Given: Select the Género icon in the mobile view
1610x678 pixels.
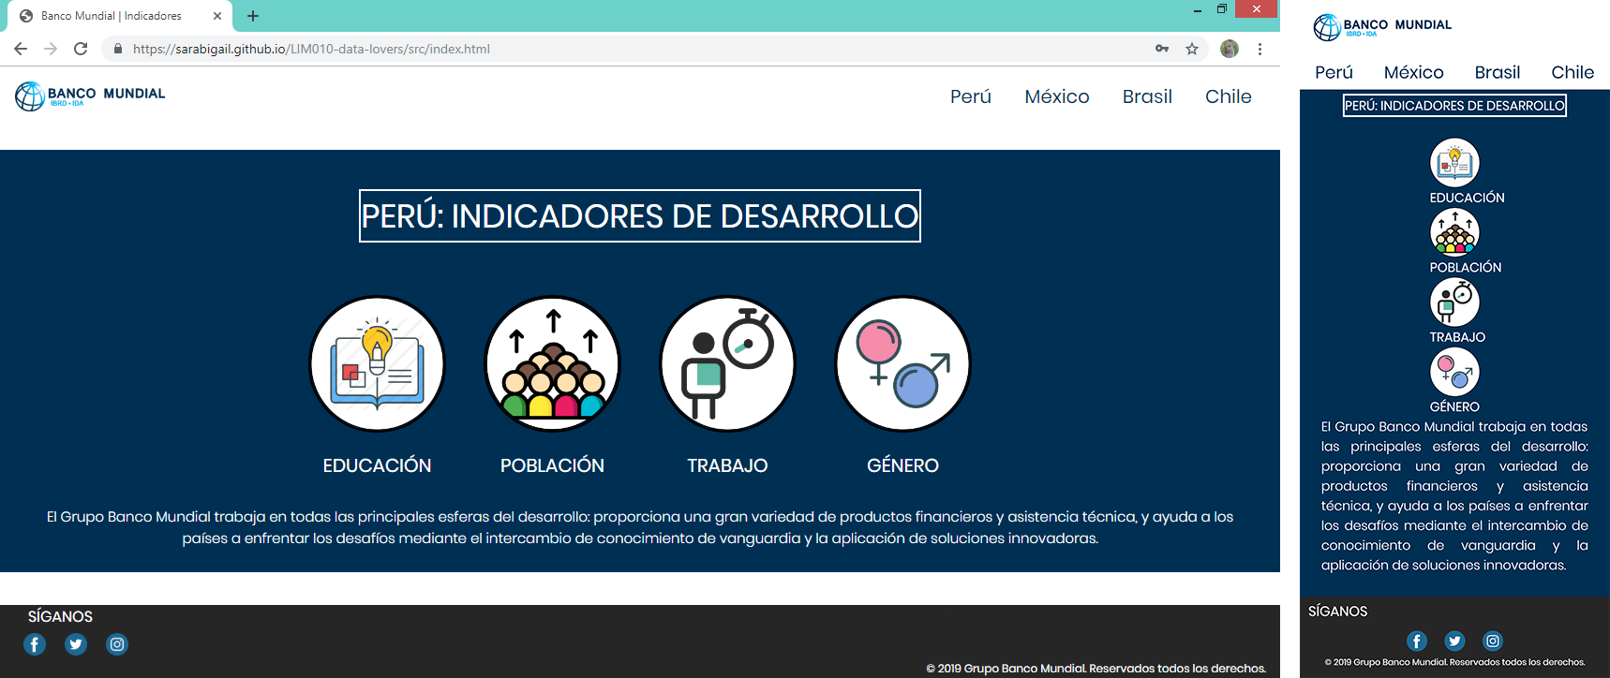Looking at the screenshot, I should (x=1454, y=372).
